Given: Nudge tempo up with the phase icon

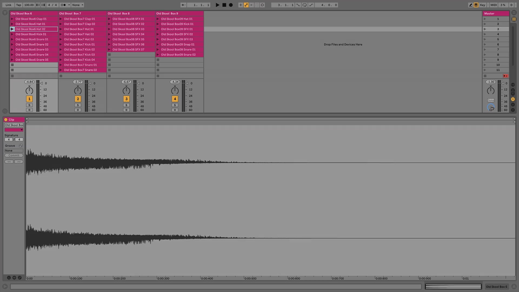Looking at the screenshot, I should [x=43, y=5].
